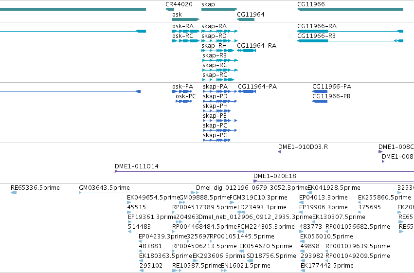The width and height of the screenshot is (414, 273).
Task: Click the EP04239.3prime EST label
Action: (162, 237)
